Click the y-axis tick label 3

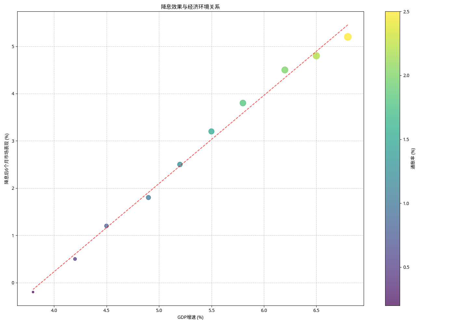tap(13, 141)
